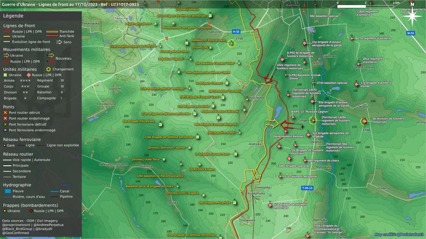The width and height of the screenshot is (426, 239).
Task: Click the circled 6e division de fusiliers marker
Action: pos(364,121)
